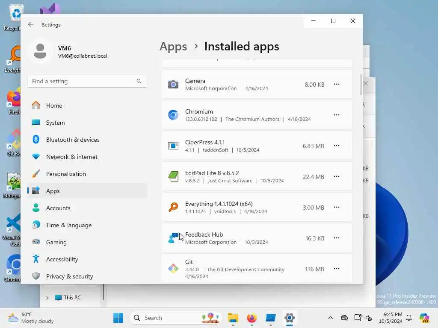Click the Network wifi icon in sidebar

pos(36,156)
